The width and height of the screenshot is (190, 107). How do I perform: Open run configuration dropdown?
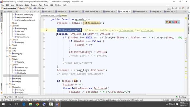click(169, 8)
